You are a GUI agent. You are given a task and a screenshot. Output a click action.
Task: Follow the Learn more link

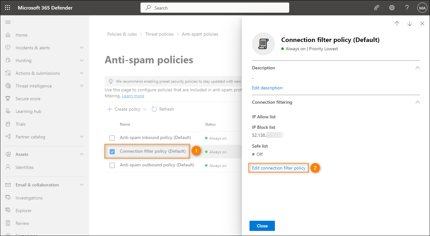(133, 96)
